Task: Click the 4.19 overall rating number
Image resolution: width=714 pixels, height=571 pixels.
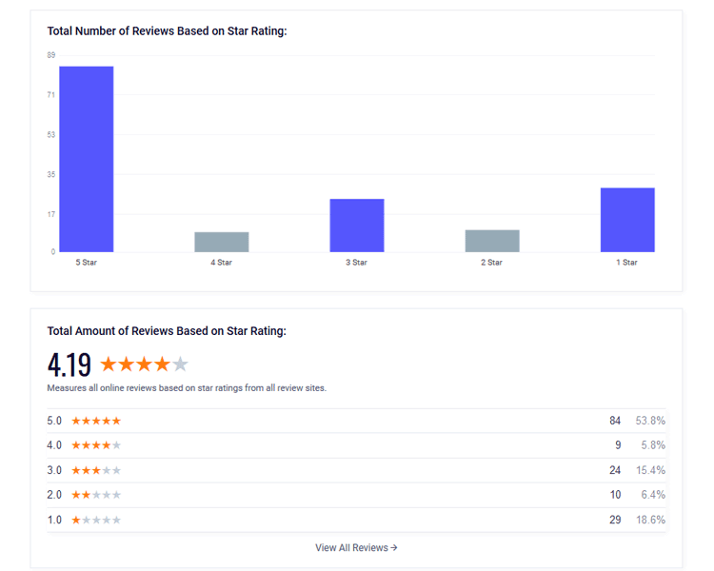Action: [69, 364]
